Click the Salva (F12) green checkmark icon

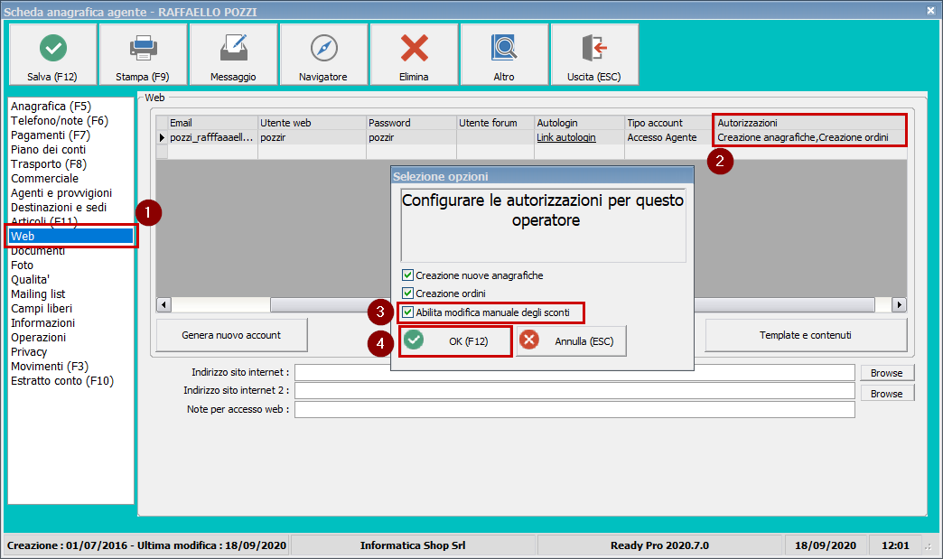[52, 48]
